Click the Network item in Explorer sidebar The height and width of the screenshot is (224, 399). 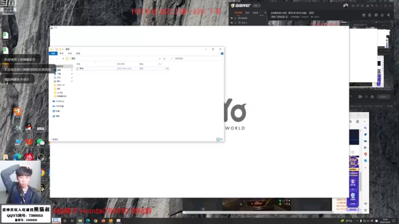[56, 116]
